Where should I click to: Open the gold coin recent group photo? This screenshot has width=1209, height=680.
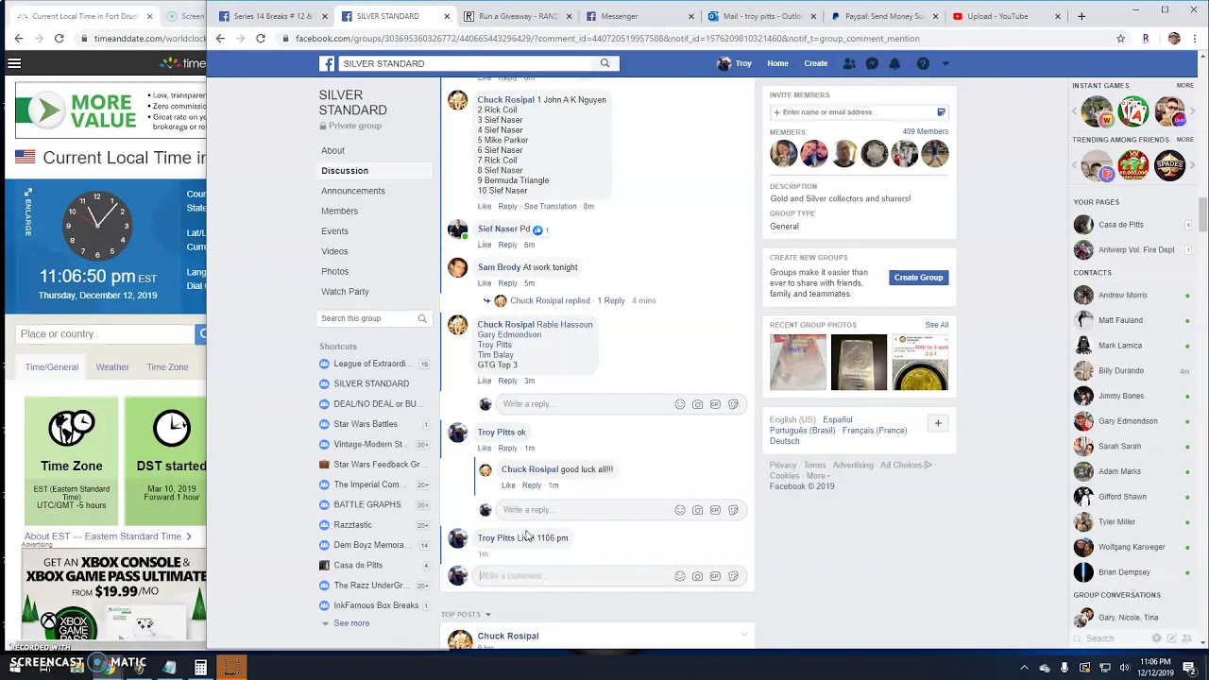click(920, 362)
